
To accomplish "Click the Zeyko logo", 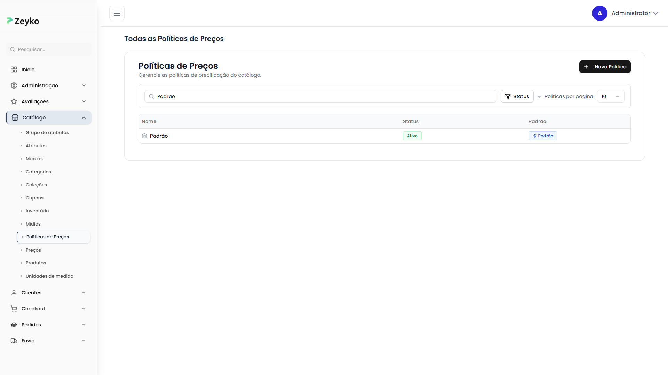I will (23, 21).
